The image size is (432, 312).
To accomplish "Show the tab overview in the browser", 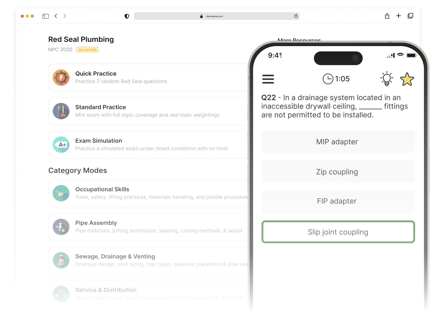I will pos(410,16).
